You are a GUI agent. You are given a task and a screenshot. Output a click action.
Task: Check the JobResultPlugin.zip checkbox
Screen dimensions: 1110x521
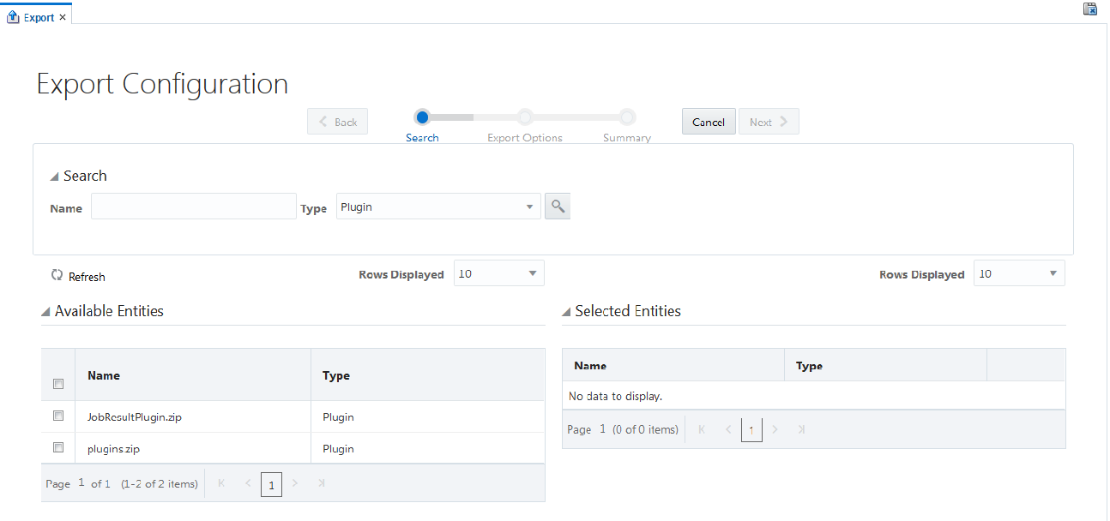[x=58, y=416]
